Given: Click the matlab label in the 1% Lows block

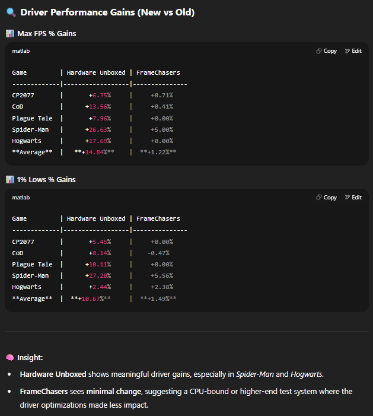Looking at the screenshot, I should [x=21, y=198].
